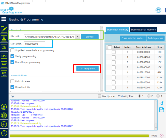Enable Live Update checkbox
This screenshot has height=138, width=166.
(99, 96)
